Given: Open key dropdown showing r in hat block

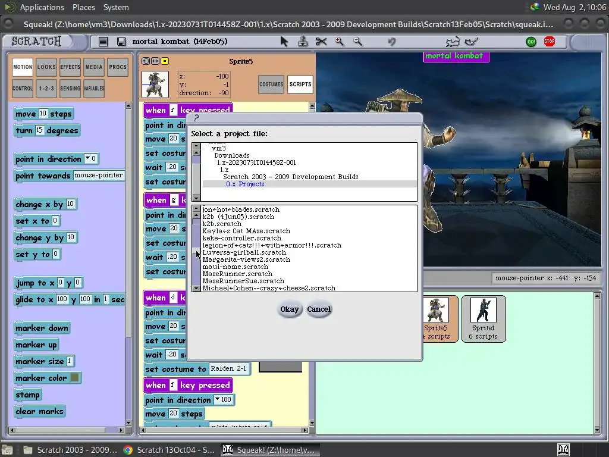Looking at the screenshot, I should 173,110.
